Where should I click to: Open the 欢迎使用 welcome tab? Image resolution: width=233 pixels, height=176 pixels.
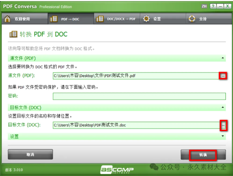[x=25, y=18]
